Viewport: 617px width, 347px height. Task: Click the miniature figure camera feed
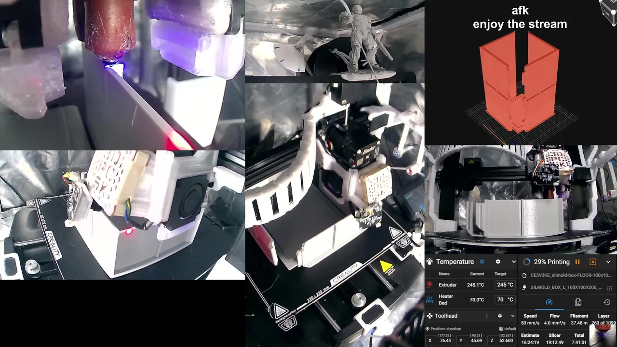click(x=335, y=41)
